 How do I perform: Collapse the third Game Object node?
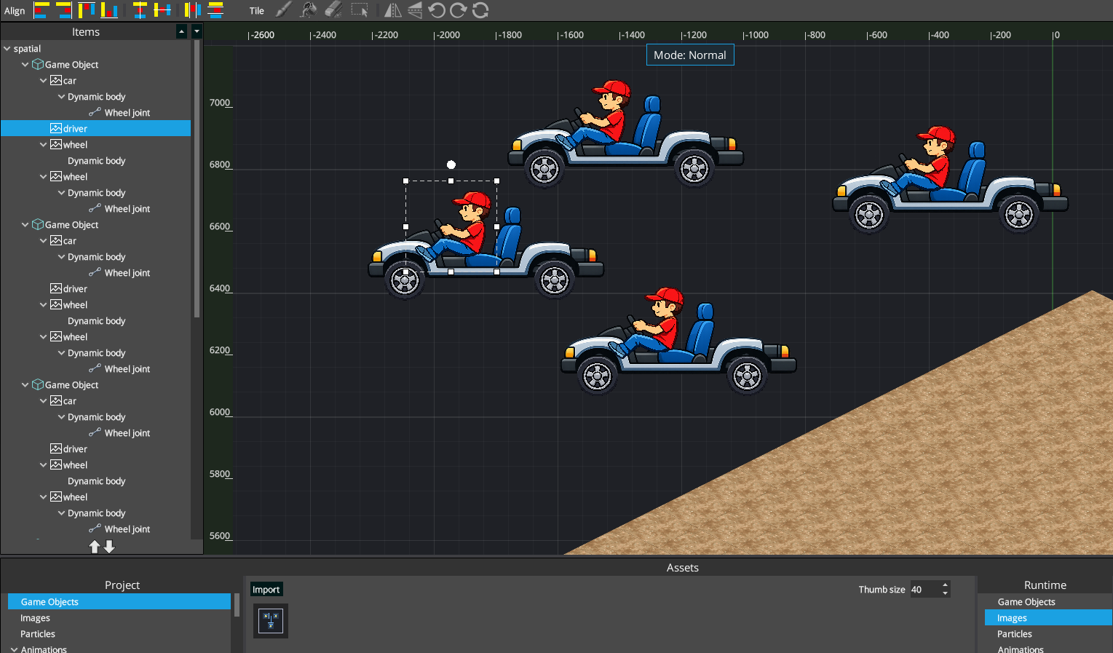[25, 385]
